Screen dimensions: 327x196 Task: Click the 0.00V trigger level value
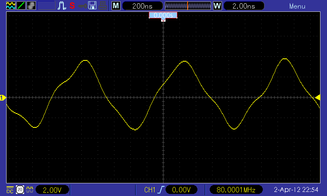181,190
